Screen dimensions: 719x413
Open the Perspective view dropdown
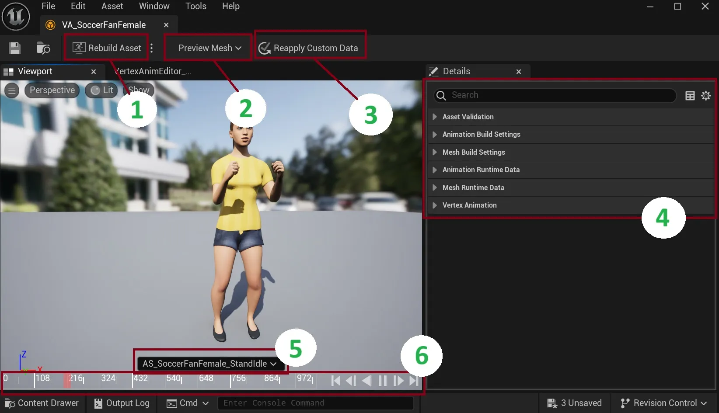52,90
